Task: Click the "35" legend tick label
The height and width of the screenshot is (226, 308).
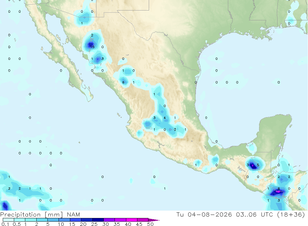Action: click(117, 224)
